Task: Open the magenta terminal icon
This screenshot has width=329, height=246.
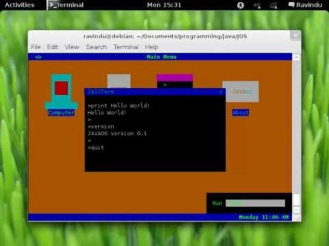Action: pyautogui.click(x=175, y=81)
